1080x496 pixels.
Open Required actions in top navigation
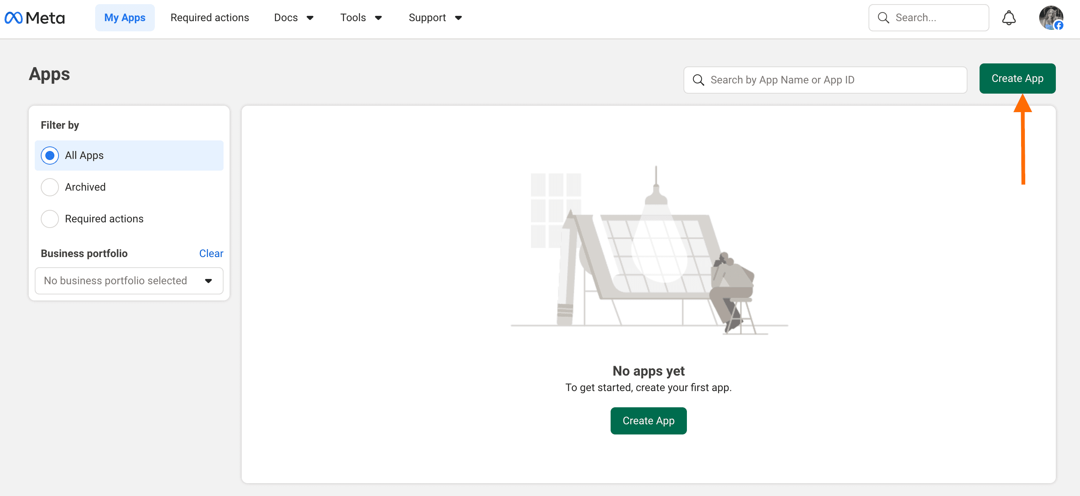pyautogui.click(x=210, y=18)
